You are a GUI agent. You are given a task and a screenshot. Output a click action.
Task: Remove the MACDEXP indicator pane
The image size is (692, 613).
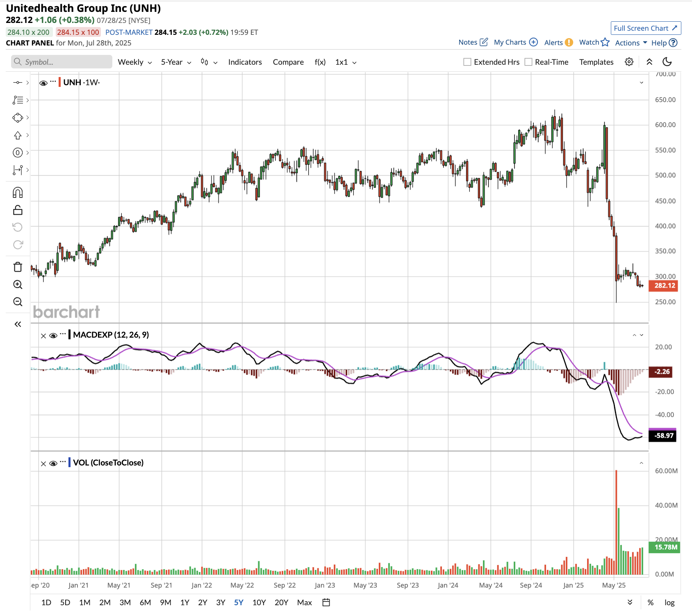(x=43, y=336)
